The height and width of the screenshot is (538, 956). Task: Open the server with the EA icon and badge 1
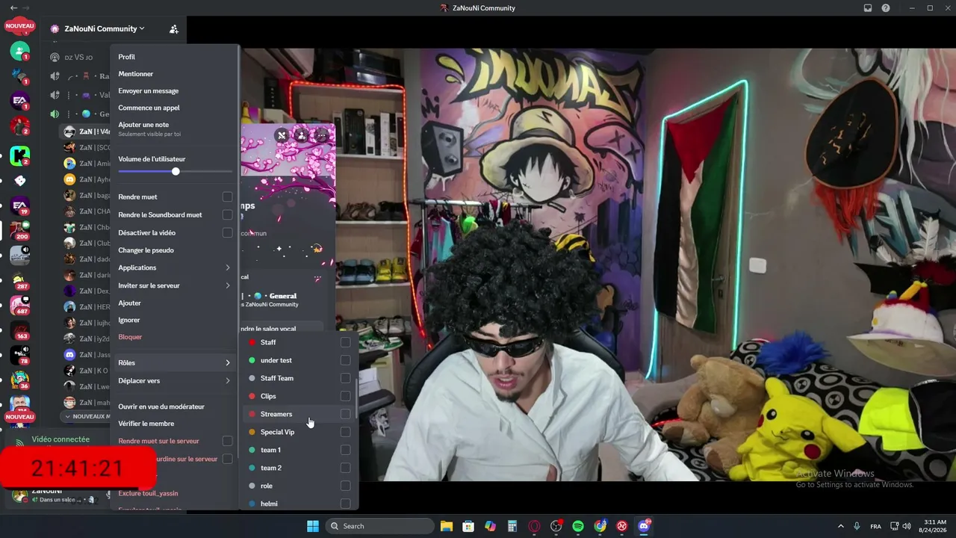click(x=20, y=100)
